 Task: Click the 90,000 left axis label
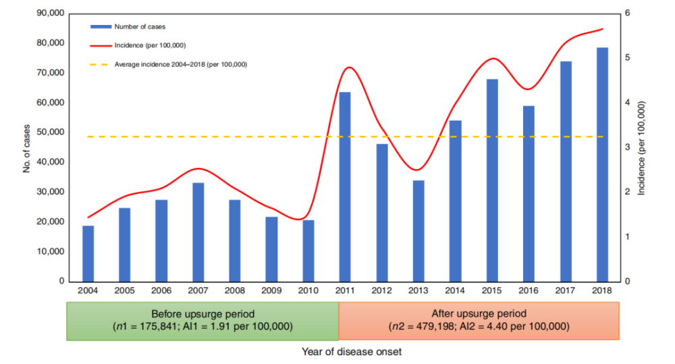51,14
